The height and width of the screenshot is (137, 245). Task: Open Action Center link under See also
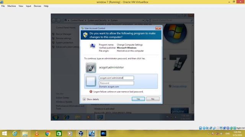(62, 98)
